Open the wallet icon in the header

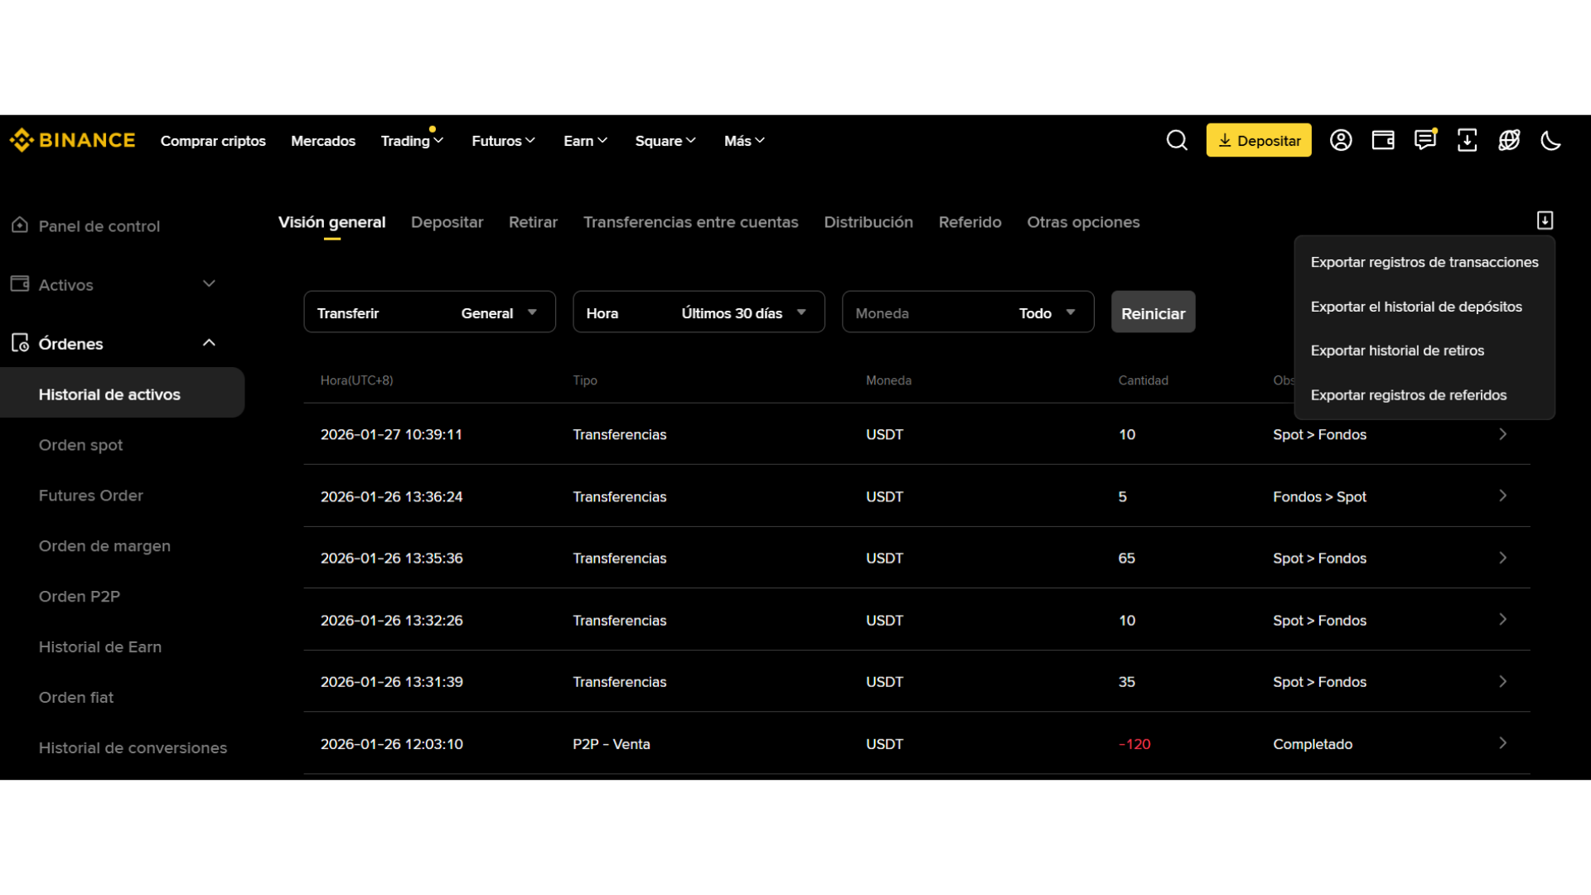(1382, 140)
